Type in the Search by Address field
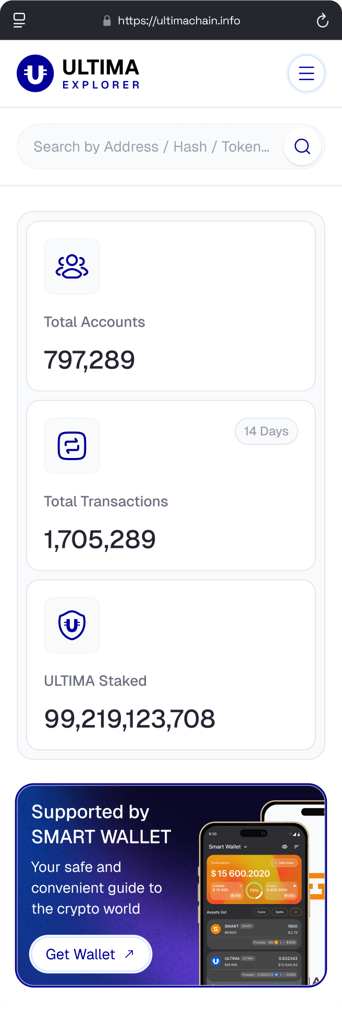 [x=151, y=147]
